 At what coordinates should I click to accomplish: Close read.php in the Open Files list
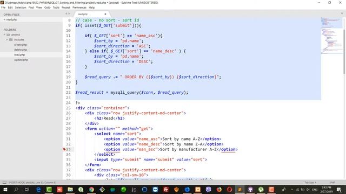(x=4, y=19)
